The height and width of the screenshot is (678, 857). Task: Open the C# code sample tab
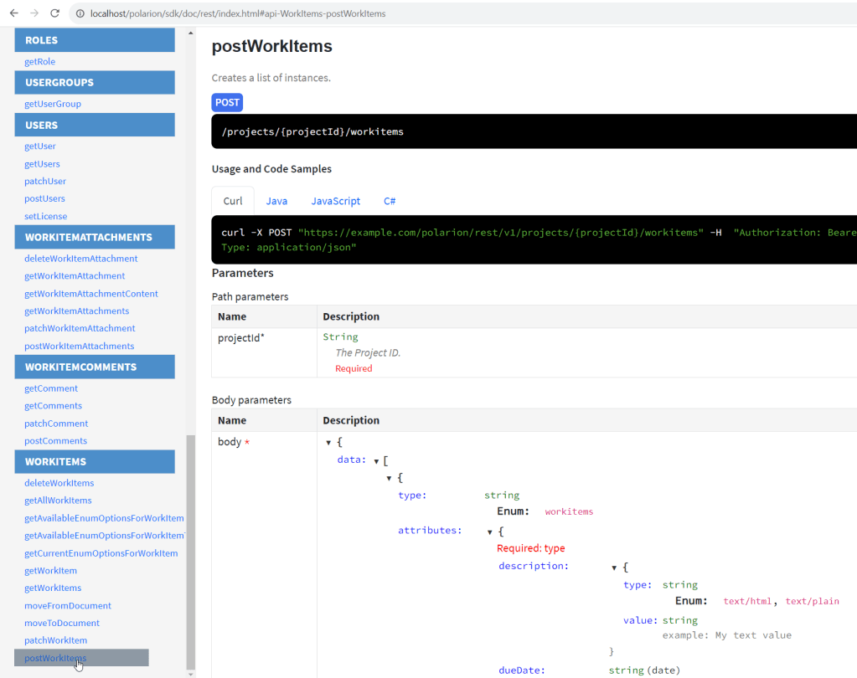coord(390,201)
